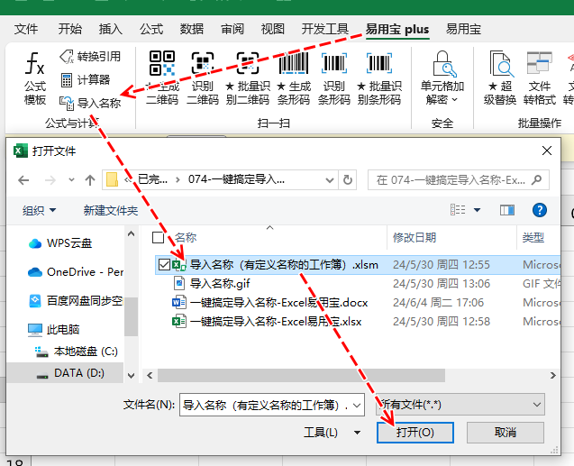Screen dimensions: 574x466
Task: Sort files by 修改日期 column header
Action: [415, 238]
